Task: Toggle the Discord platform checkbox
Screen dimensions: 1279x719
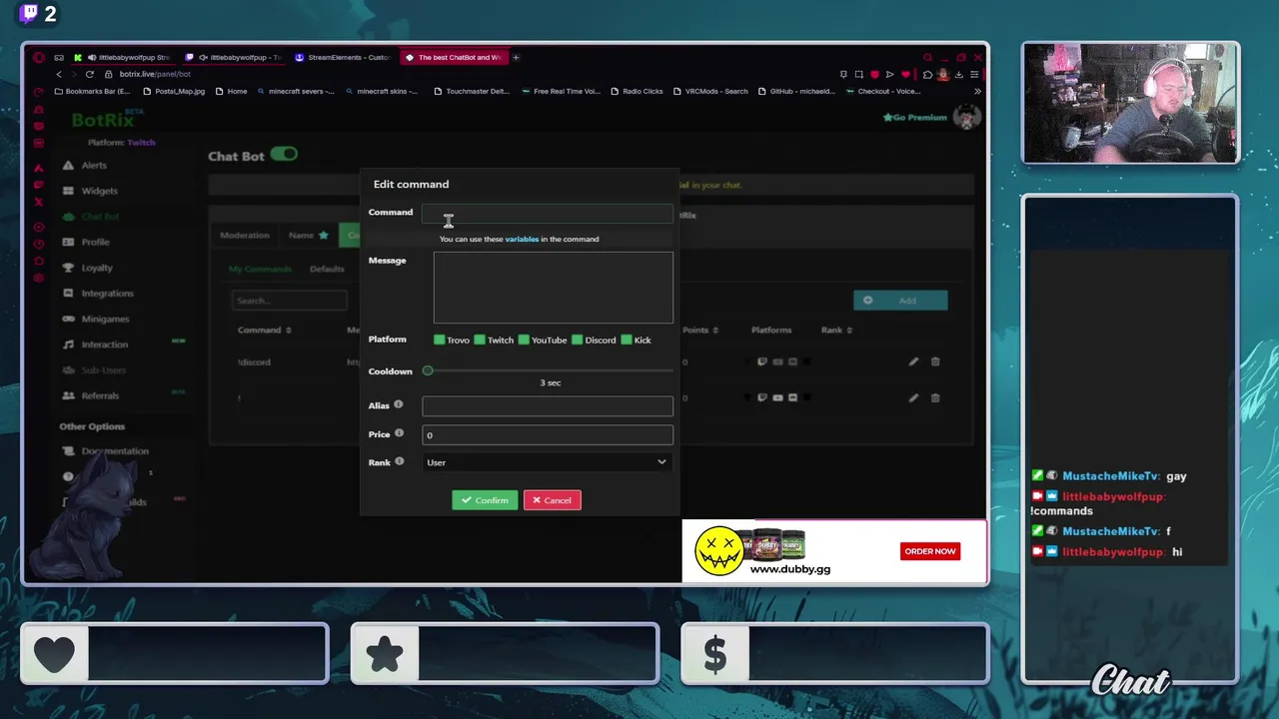Action: click(577, 340)
